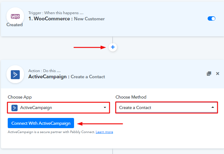This screenshot has height=154, width=224.
Task: Open the Choose App dropdown
Action: [58, 108]
